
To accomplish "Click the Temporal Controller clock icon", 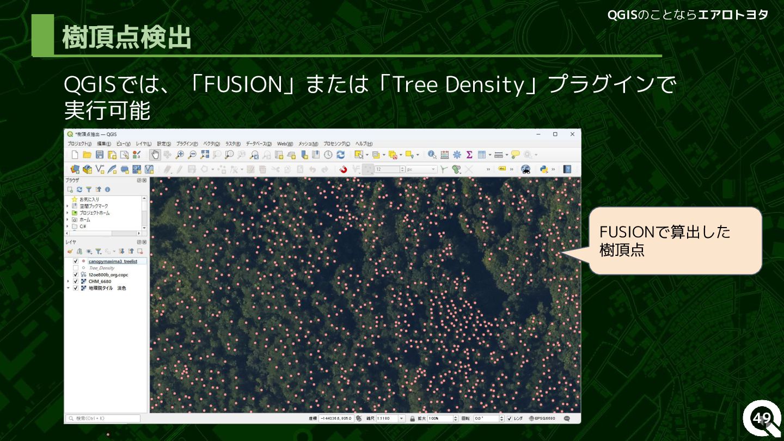I will [328, 155].
